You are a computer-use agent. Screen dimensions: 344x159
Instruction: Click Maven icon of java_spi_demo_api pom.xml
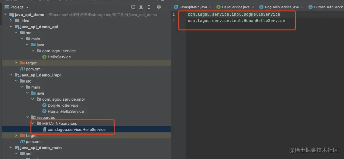(x=22, y=69)
